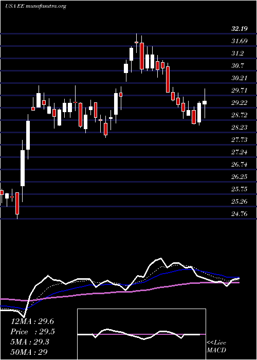The height and width of the screenshot is (360, 257).
Task: Click the <<Live MACD label
Action: (216, 347)
